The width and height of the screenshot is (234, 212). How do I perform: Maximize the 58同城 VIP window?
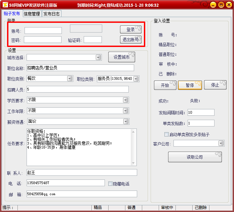click(x=221, y=5)
